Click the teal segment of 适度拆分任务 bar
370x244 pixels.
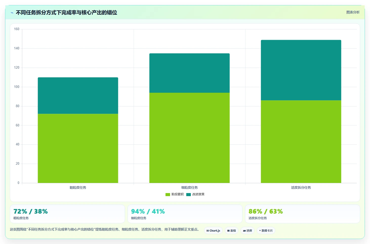[301, 70]
